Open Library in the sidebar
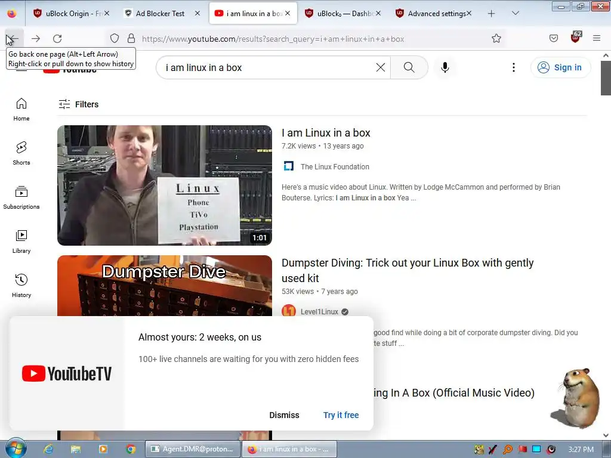The width and height of the screenshot is (611, 458). (x=21, y=242)
